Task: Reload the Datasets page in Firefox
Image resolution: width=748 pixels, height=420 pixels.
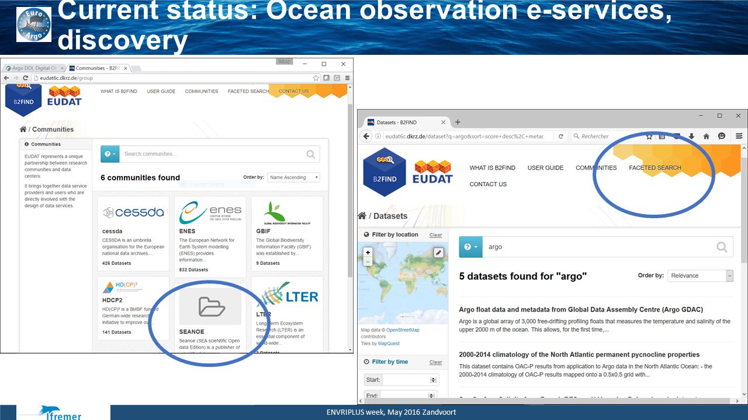Action: click(x=560, y=136)
